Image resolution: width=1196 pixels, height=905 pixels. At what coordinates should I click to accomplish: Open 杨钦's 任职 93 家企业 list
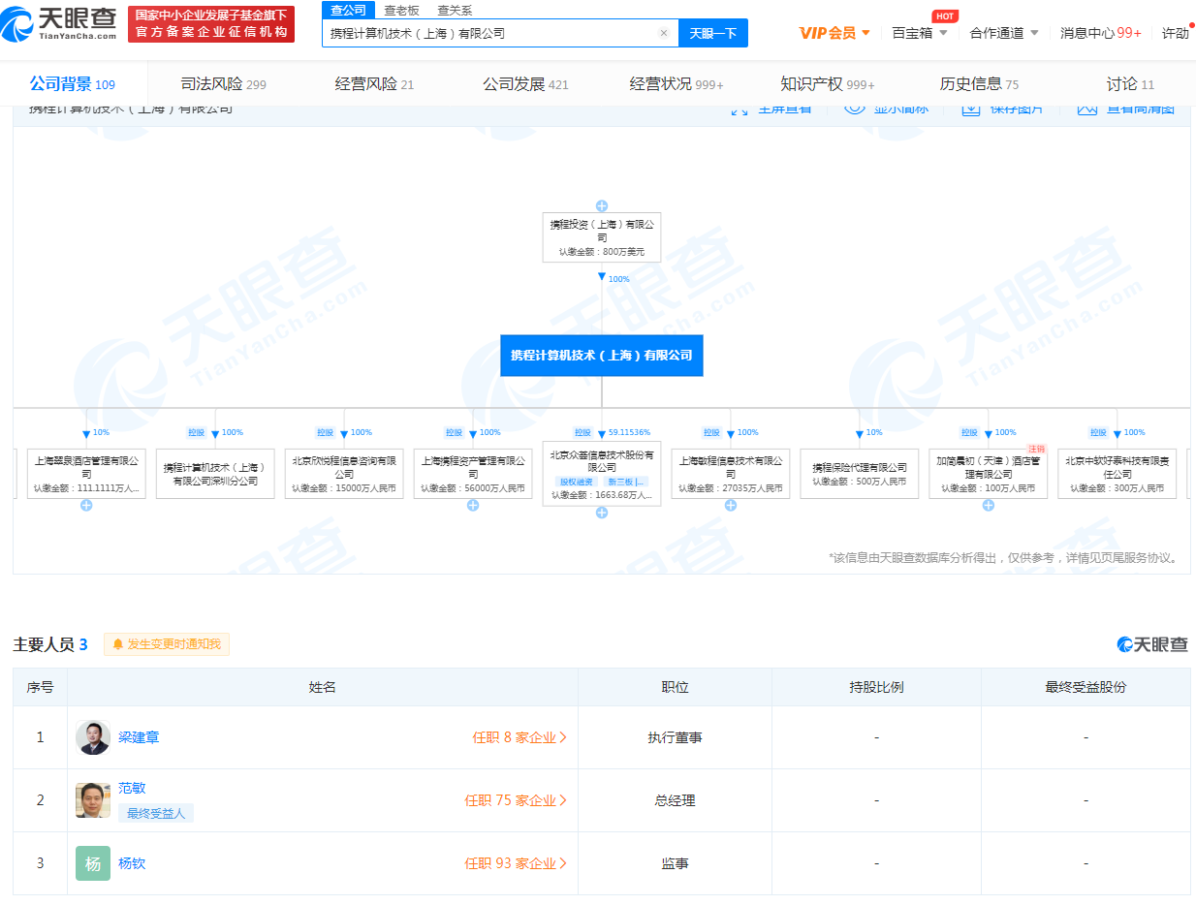516,863
